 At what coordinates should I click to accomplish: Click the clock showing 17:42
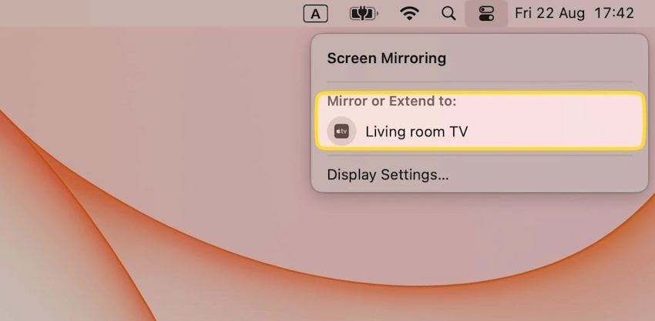pos(614,13)
